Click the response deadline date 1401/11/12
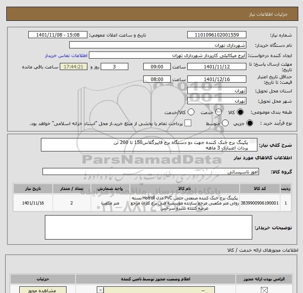Viewport: 303px width, 293px height. point(216,66)
